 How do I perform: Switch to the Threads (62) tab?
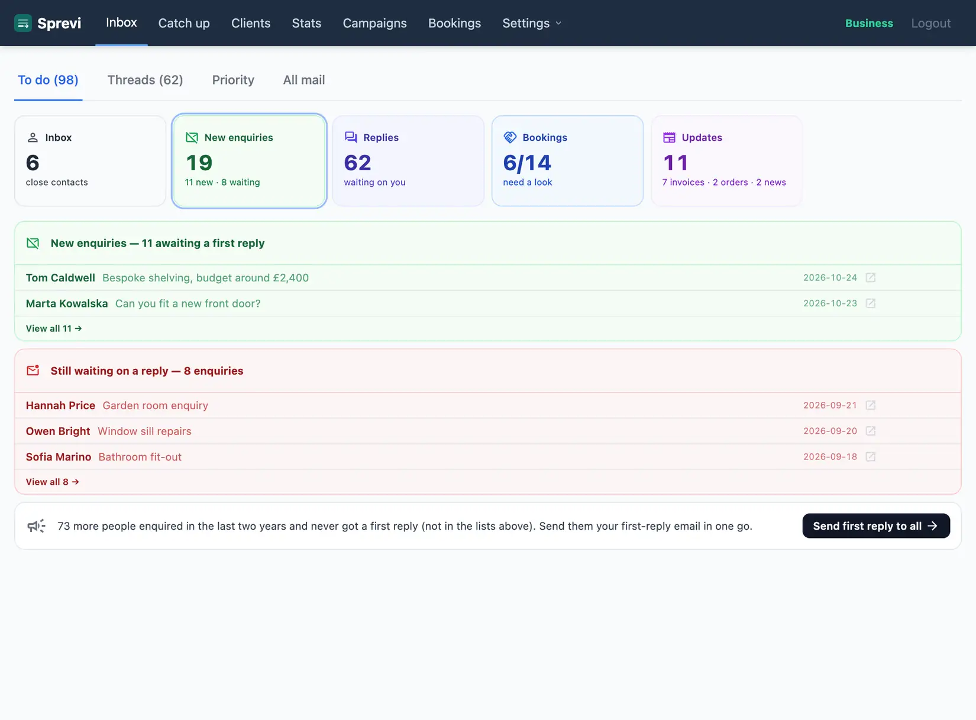[145, 80]
